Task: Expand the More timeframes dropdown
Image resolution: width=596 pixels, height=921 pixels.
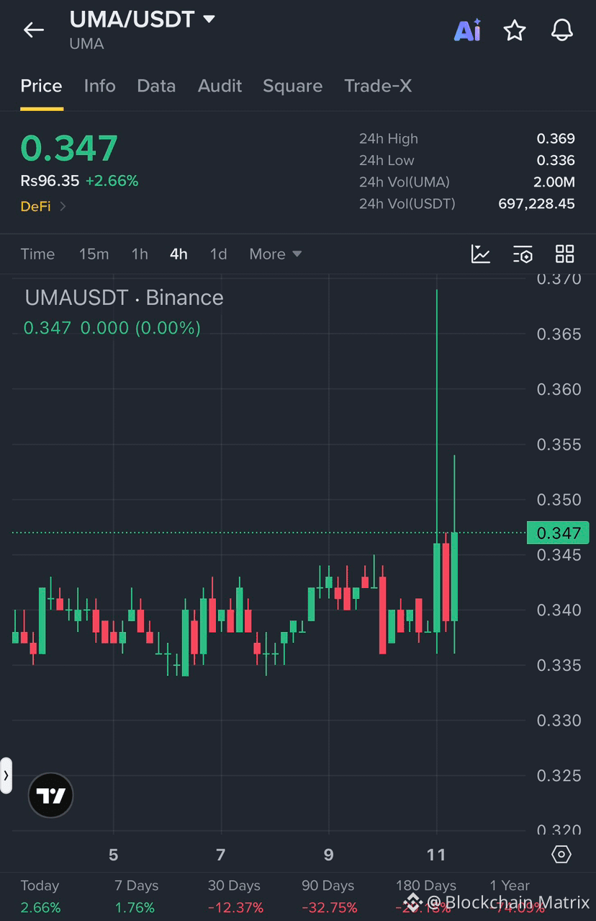Action: pyautogui.click(x=275, y=254)
